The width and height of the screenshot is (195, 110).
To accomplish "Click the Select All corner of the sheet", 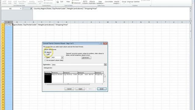I will coord(3,22).
